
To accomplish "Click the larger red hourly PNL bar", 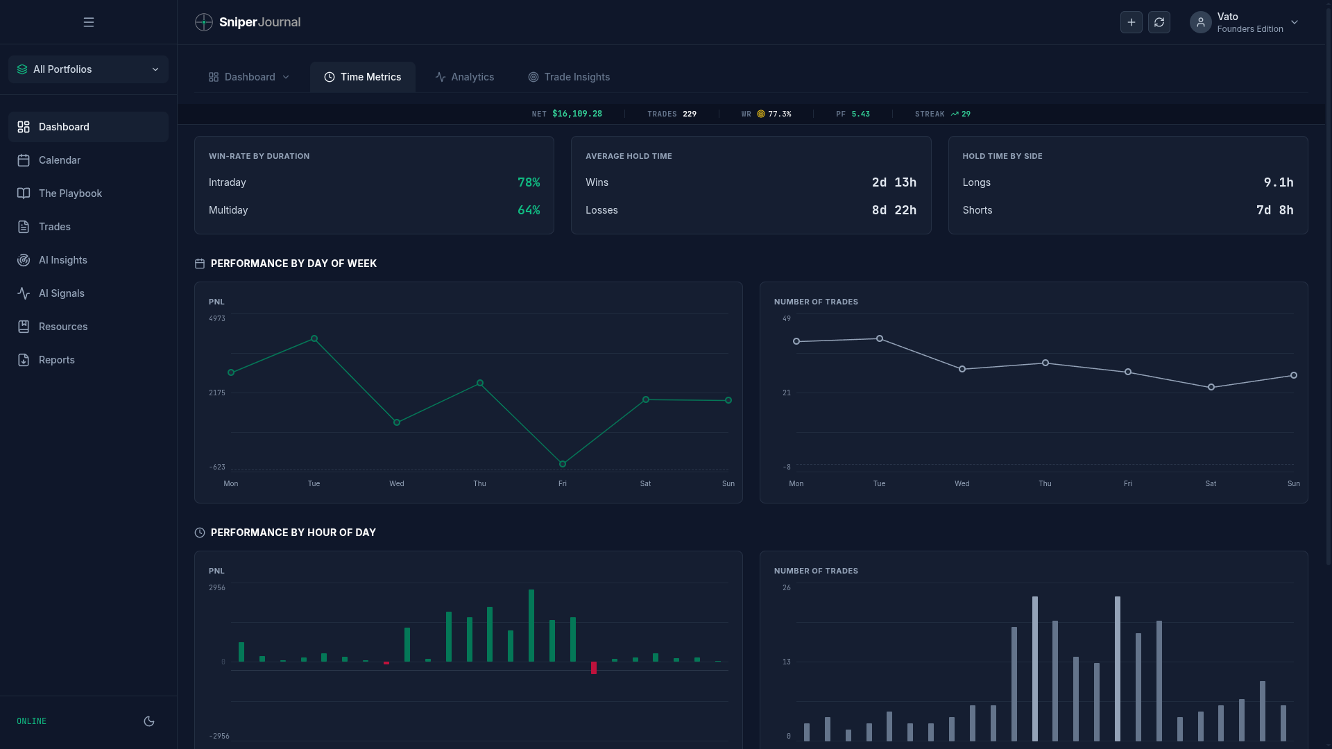I will [594, 668].
